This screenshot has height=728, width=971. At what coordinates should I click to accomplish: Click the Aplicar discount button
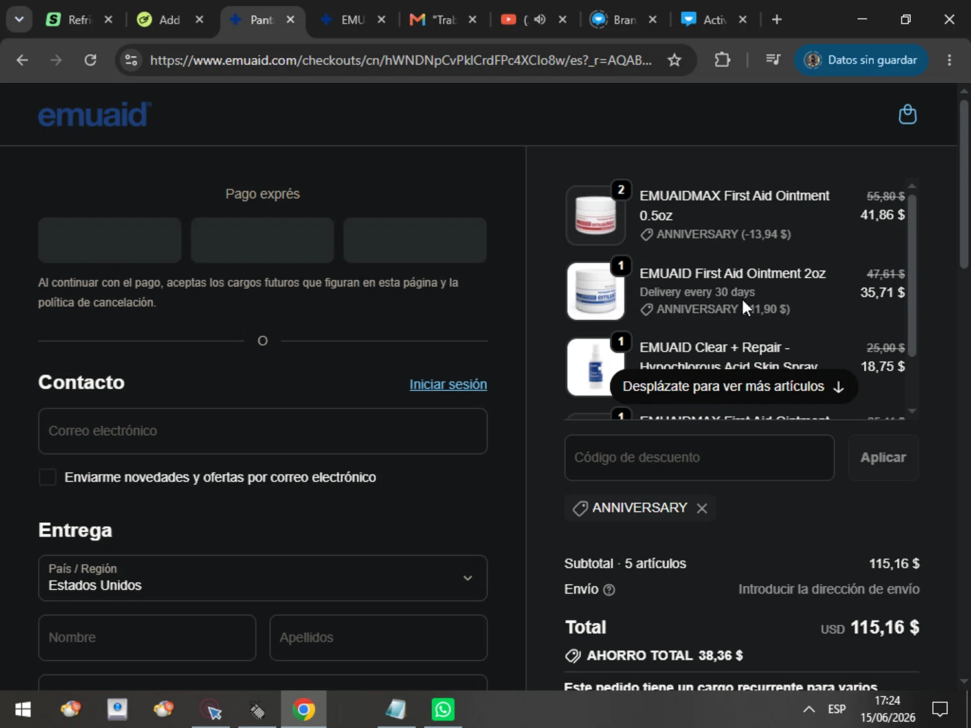883,458
